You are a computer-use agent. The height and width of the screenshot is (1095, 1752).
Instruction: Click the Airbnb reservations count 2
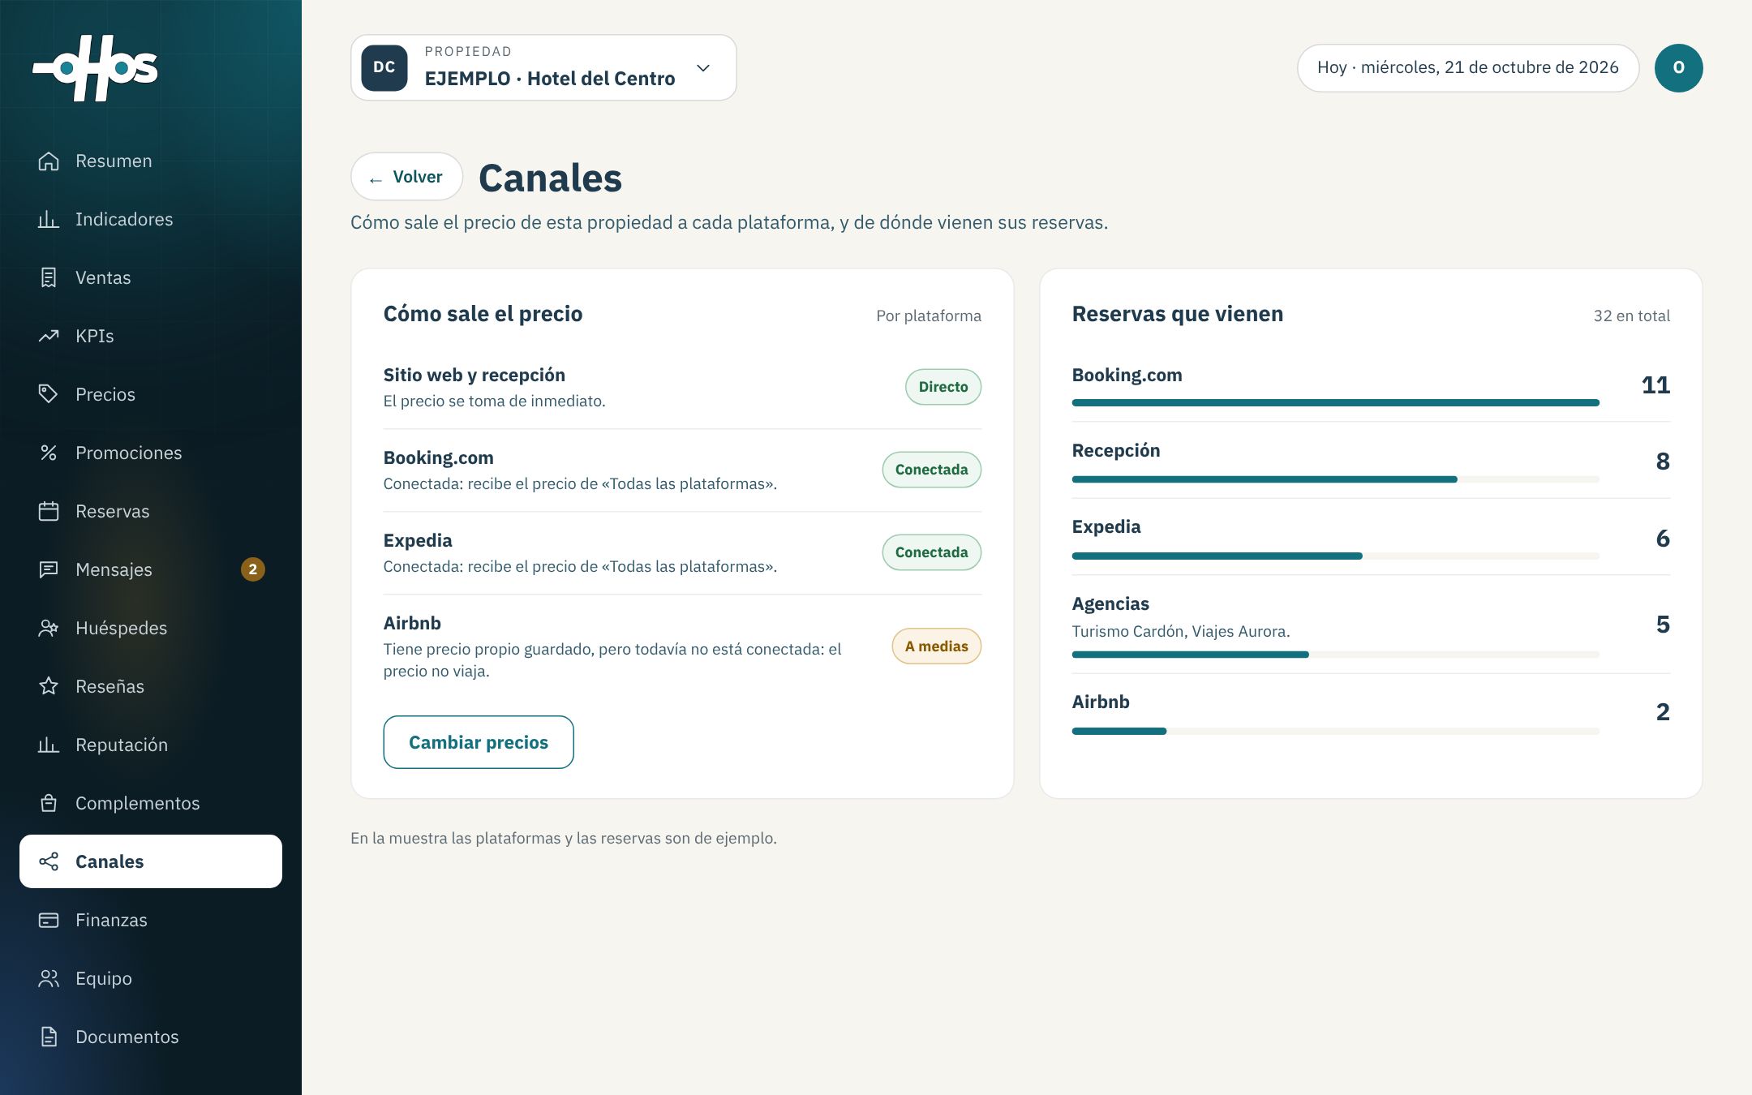(x=1663, y=712)
